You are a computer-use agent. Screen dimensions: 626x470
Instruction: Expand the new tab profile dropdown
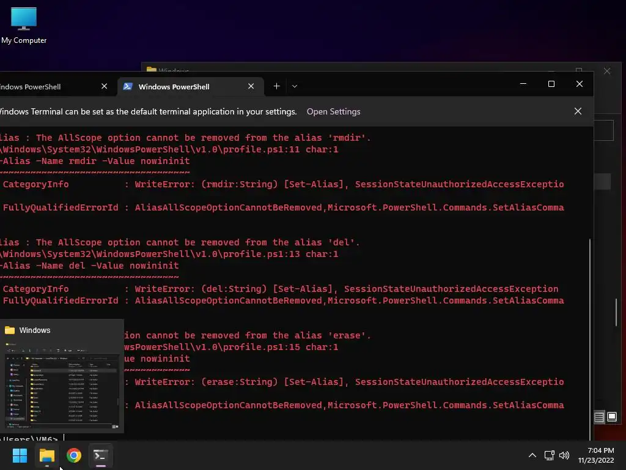tap(295, 86)
